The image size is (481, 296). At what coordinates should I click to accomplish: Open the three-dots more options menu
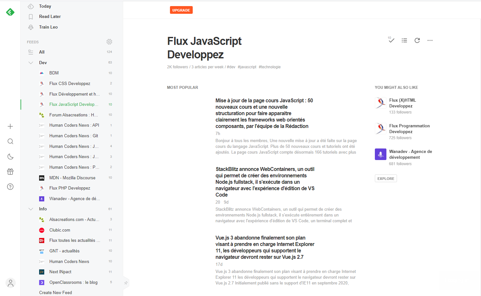[430, 40]
